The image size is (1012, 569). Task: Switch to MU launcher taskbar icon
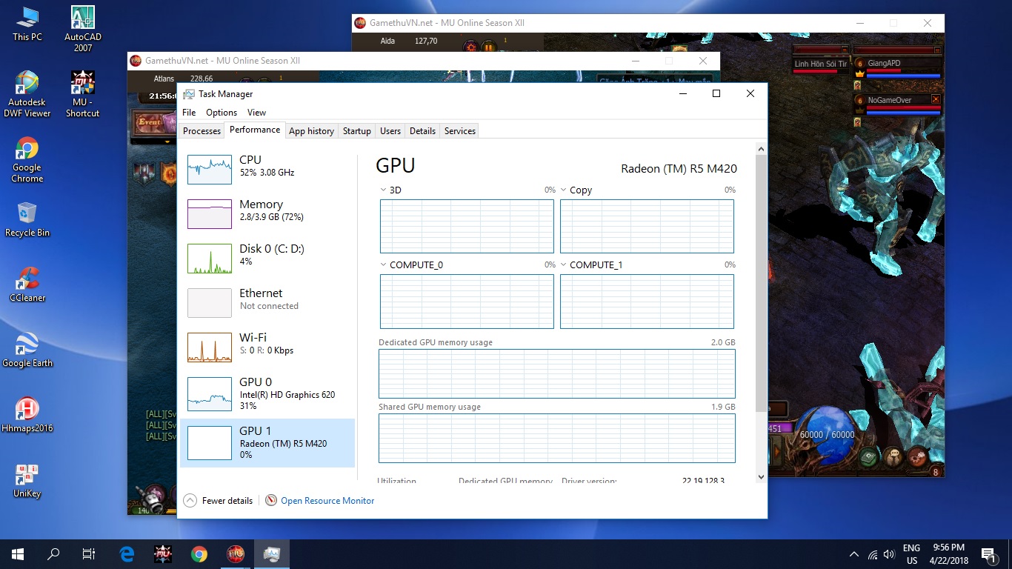point(163,553)
